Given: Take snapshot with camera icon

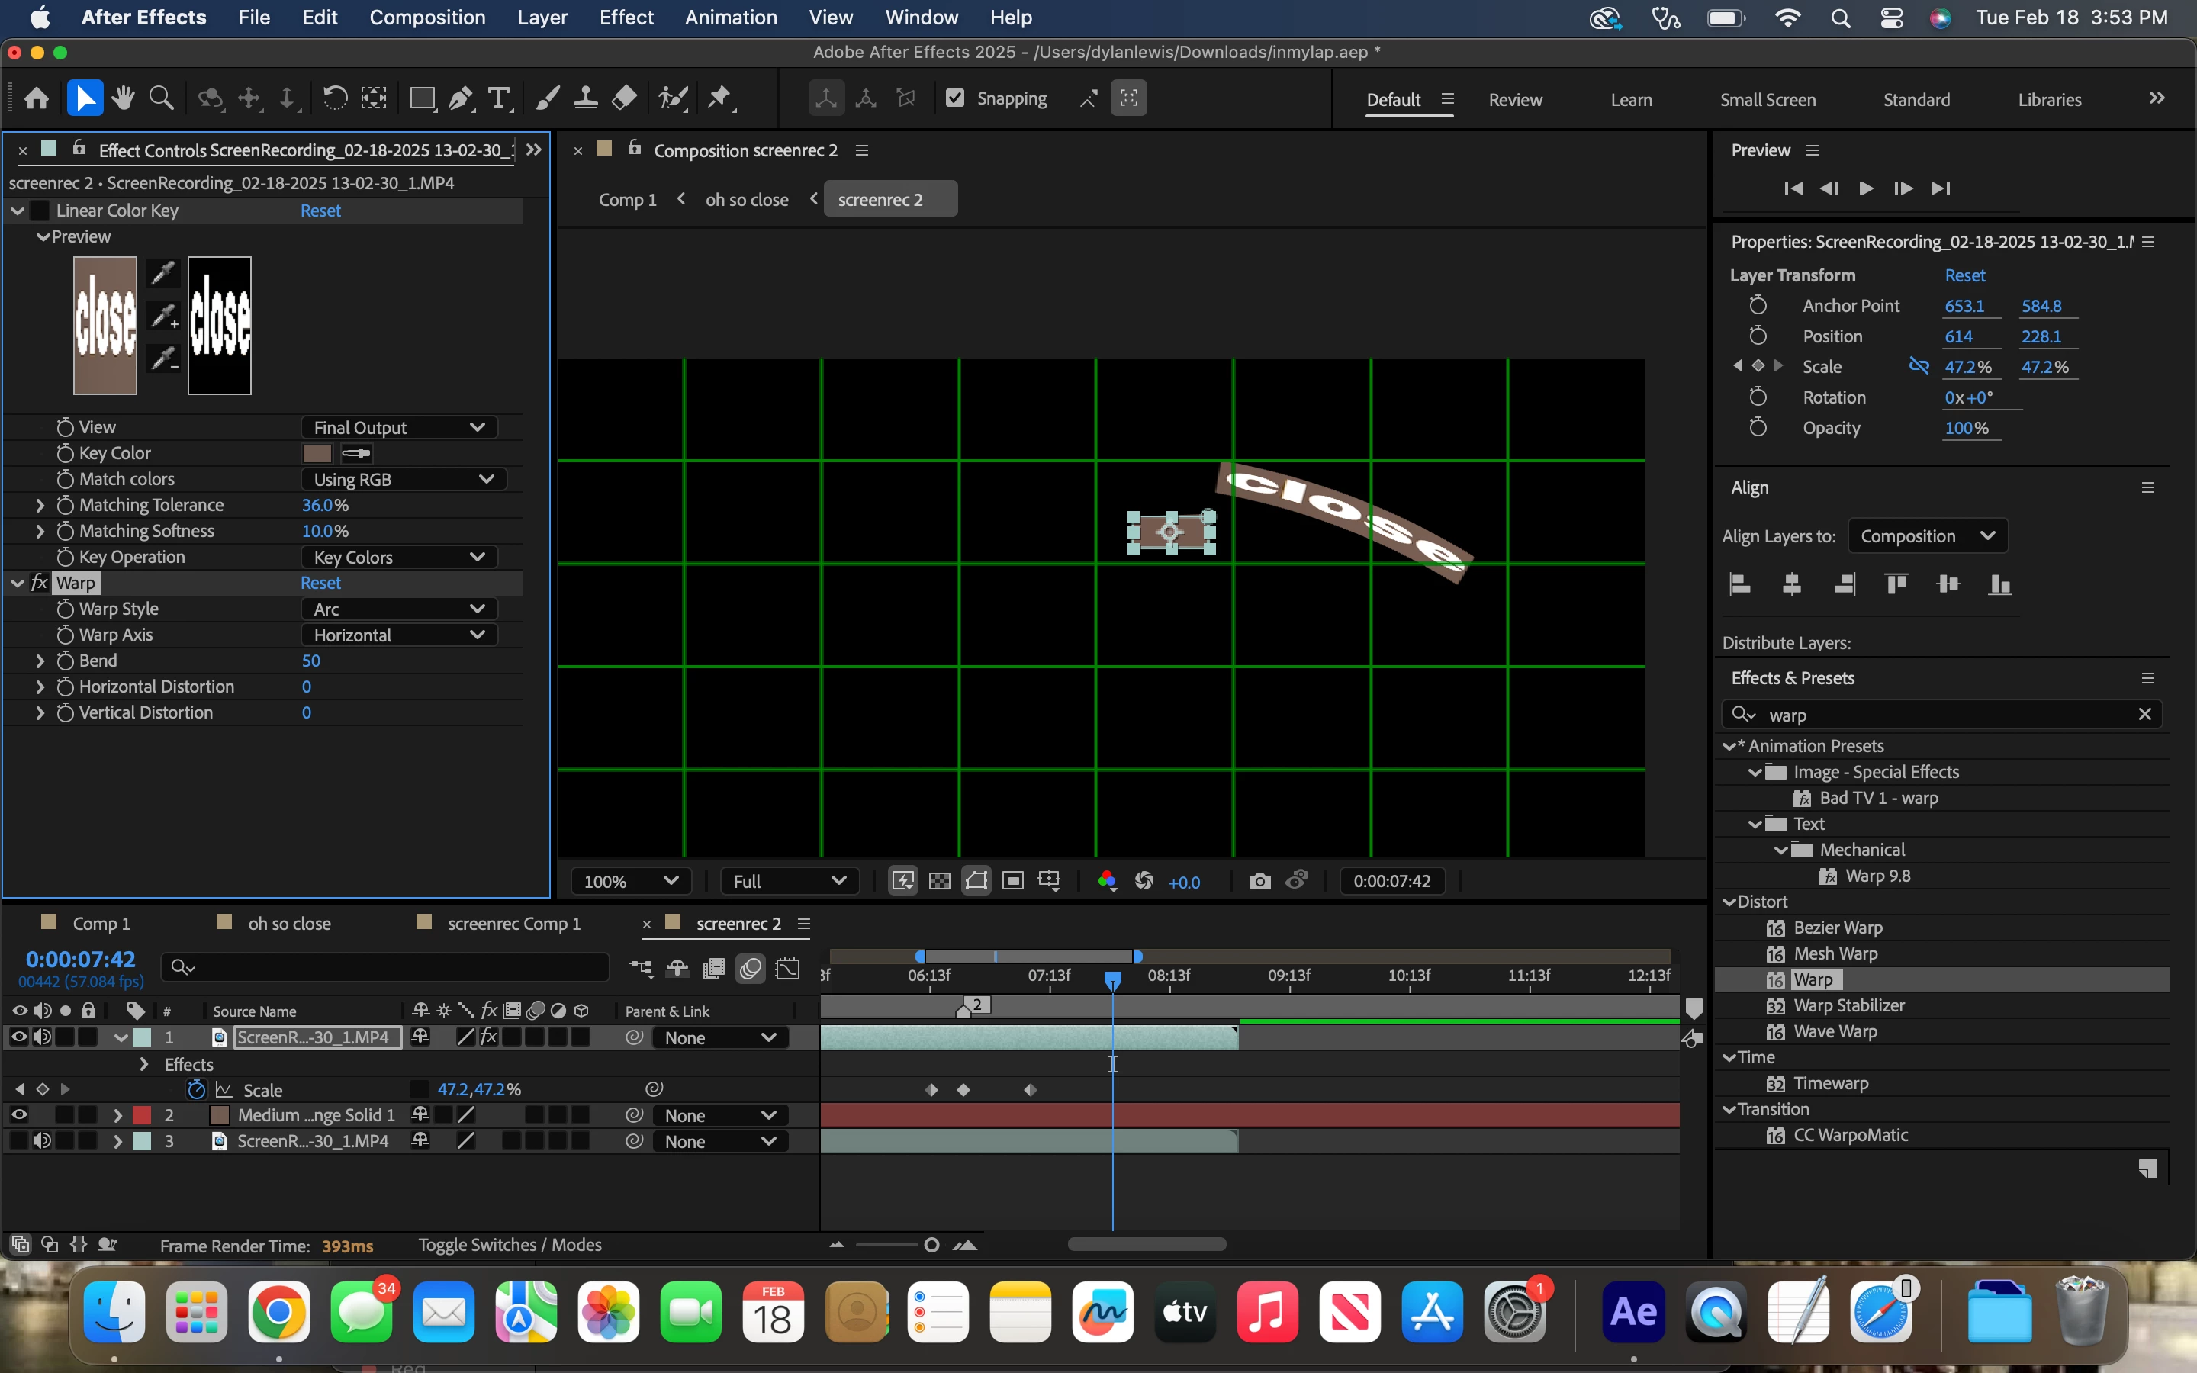Looking at the screenshot, I should [1259, 881].
